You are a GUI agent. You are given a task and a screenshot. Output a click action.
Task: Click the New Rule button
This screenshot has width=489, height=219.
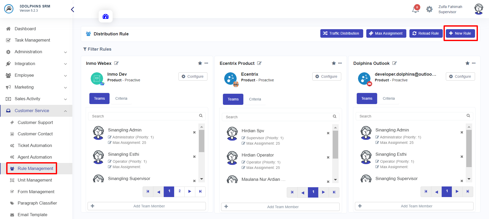pos(460,33)
